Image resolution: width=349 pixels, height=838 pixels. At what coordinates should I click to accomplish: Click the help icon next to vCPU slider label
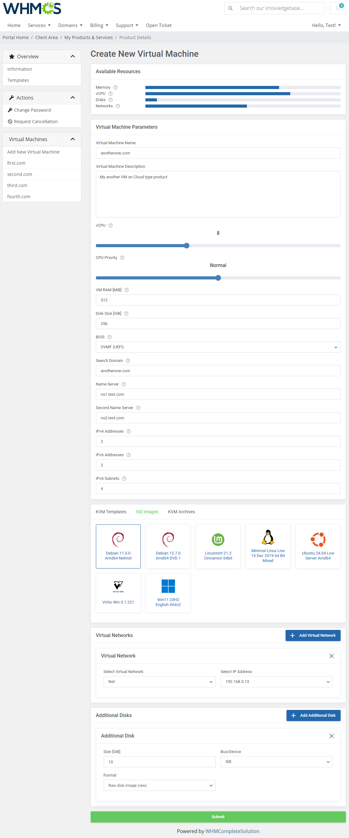pyautogui.click(x=110, y=225)
